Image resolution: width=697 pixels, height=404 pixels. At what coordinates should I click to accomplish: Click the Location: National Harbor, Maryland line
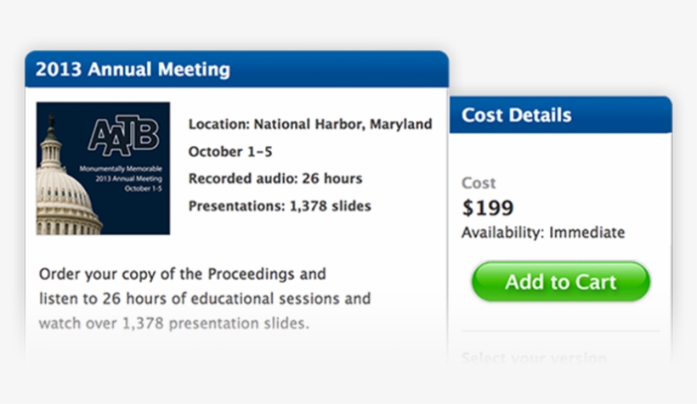click(x=310, y=124)
